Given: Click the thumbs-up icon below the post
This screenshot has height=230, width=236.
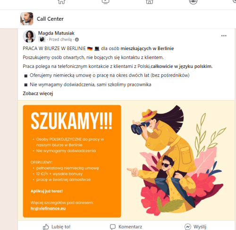Looking at the screenshot, I should (46, 227).
